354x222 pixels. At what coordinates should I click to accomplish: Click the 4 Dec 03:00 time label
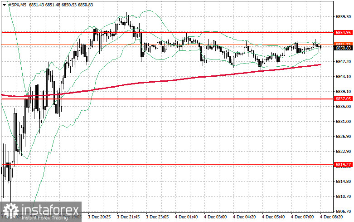click(215, 217)
